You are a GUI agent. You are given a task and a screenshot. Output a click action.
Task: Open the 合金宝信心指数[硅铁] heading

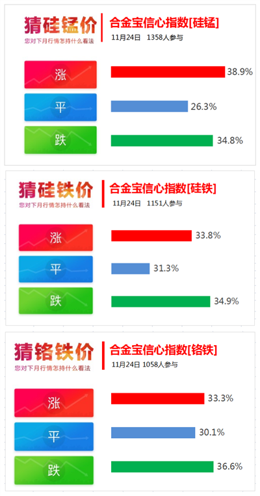point(163,189)
